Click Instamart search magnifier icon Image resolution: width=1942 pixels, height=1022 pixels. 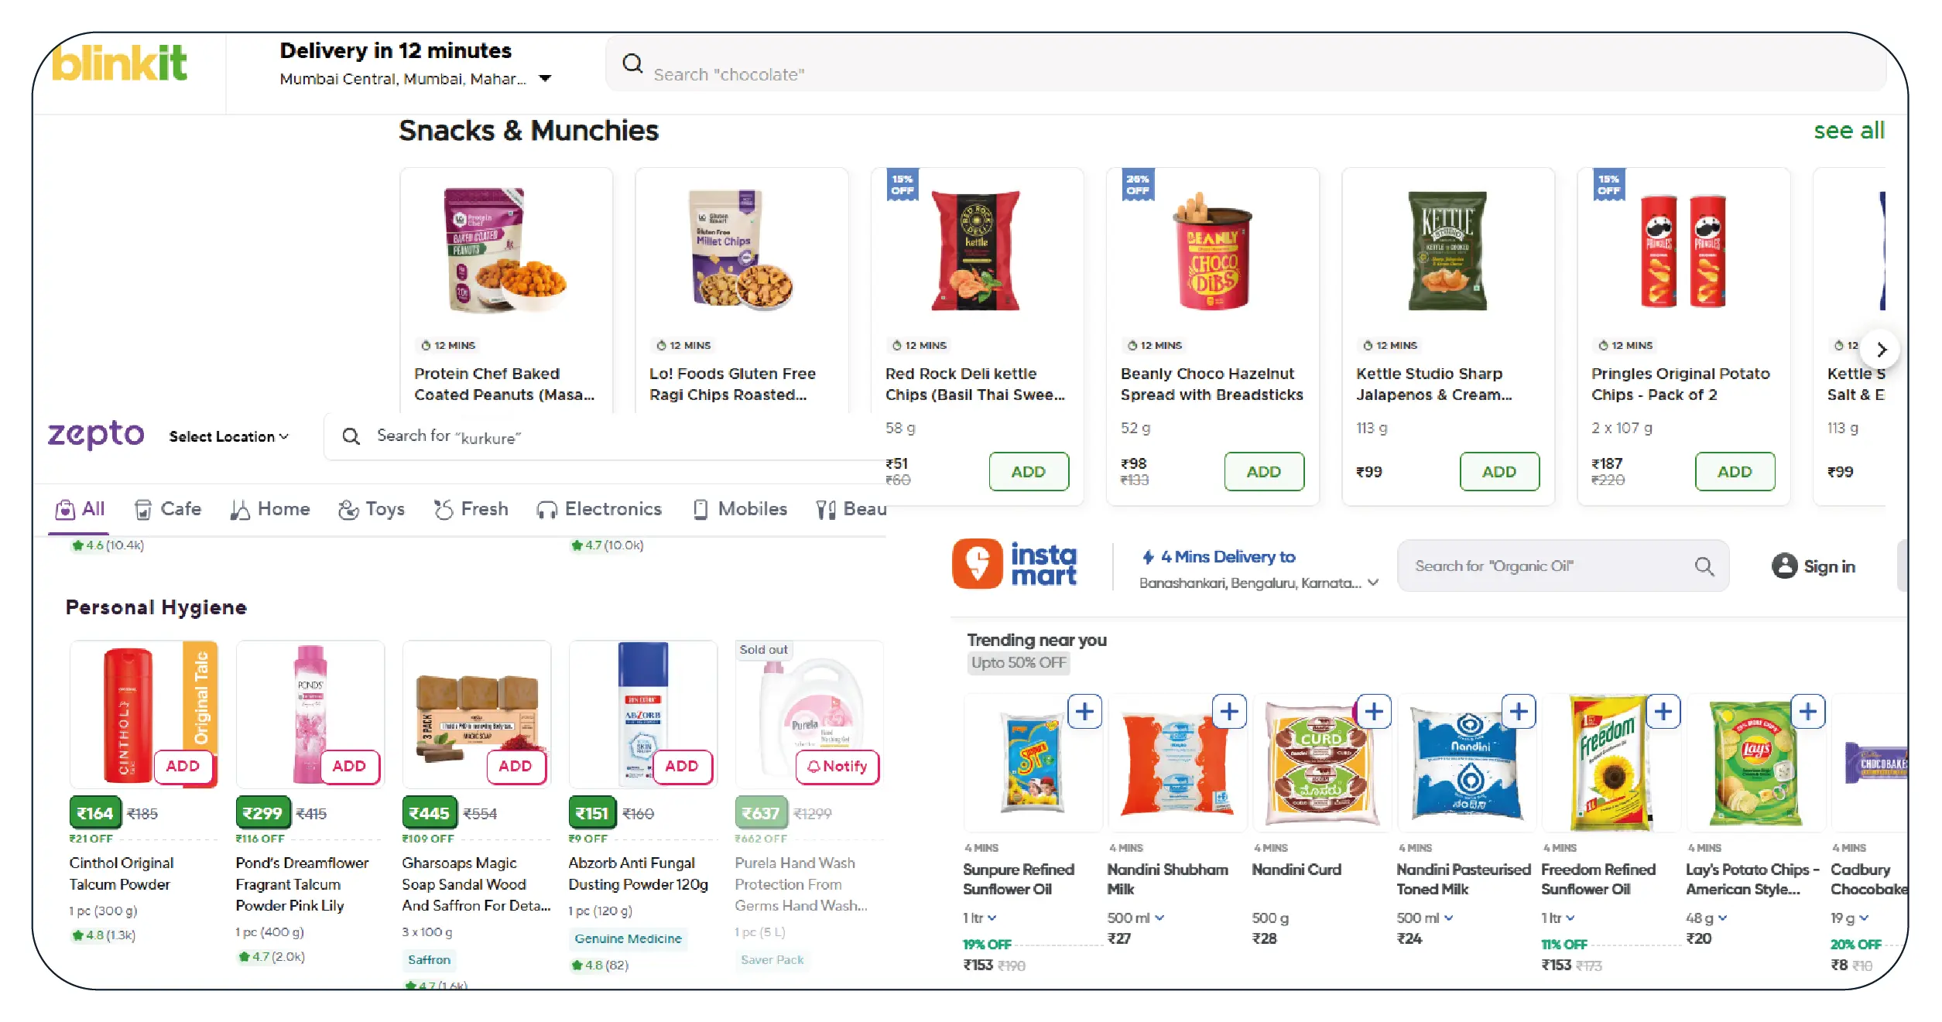(1704, 566)
